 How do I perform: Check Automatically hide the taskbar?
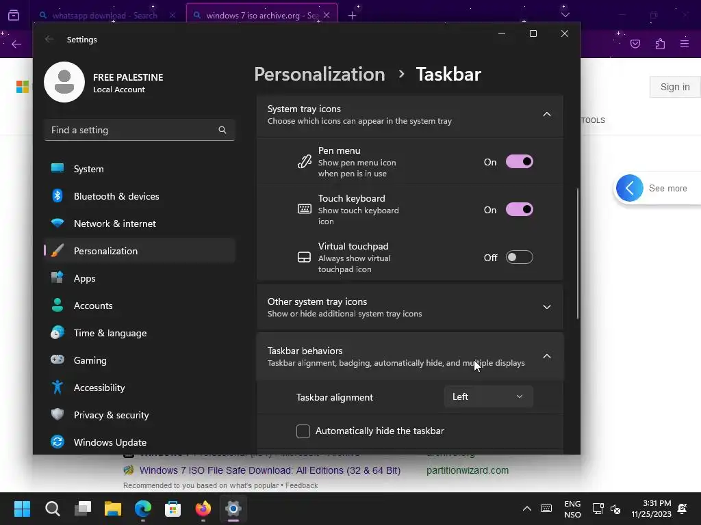303,431
